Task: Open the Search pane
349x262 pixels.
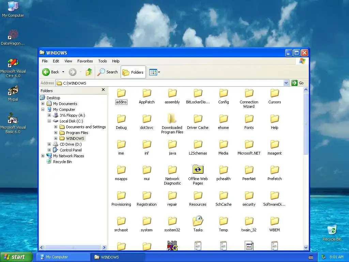Action: [x=108, y=72]
